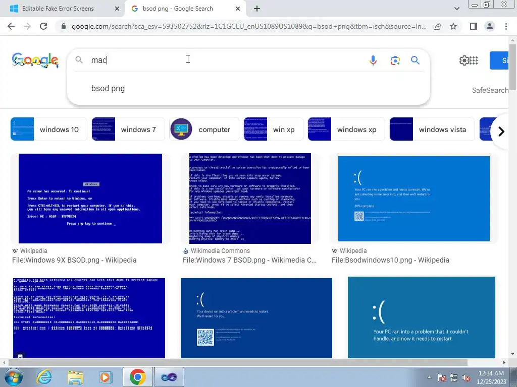Go forward in browser history
The height and width of the screenshot is (387, 517).
27,26
